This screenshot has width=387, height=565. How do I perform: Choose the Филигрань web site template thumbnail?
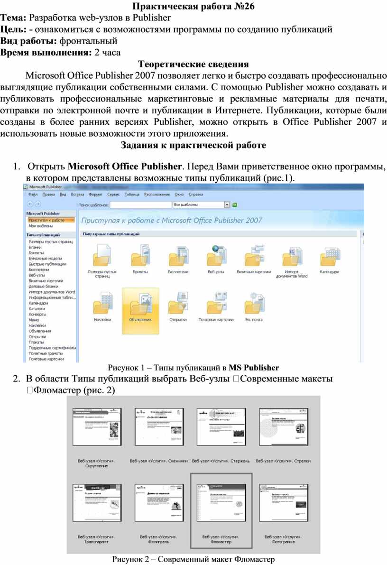pos(159,503)
